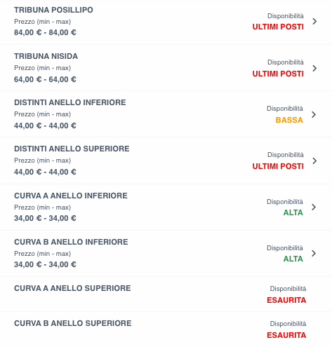
Task: Click the 64,00 € price range
Action: (45, 79)
